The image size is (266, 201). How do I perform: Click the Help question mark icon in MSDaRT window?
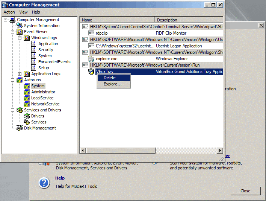coord(44,183)
